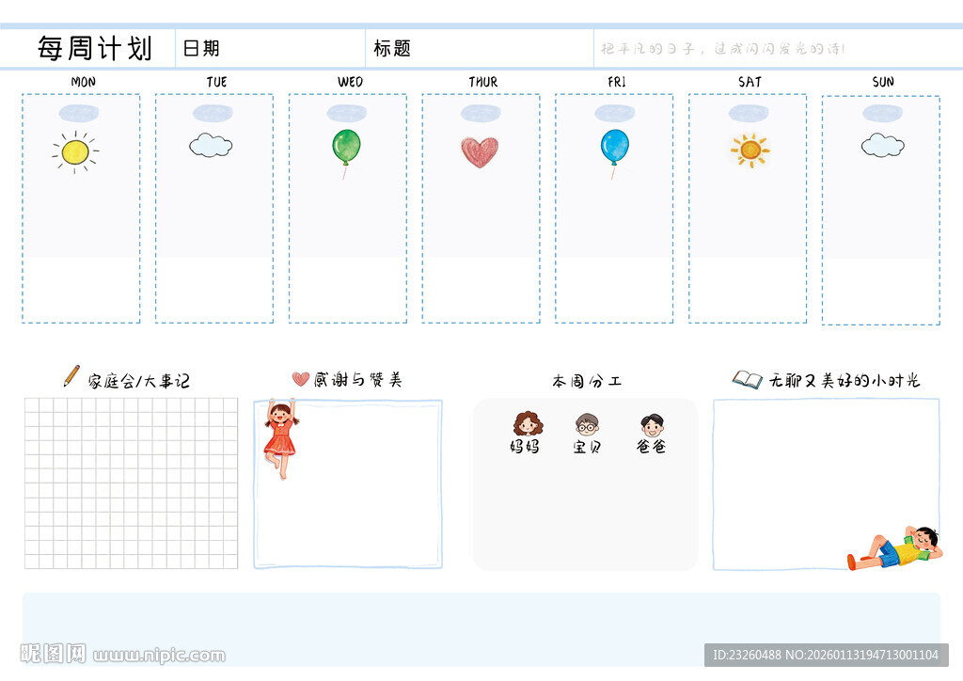This screenshot has height=681, width=963.
Task: Select the 爸爸 avatar face
Action: [x=653, y=425]
